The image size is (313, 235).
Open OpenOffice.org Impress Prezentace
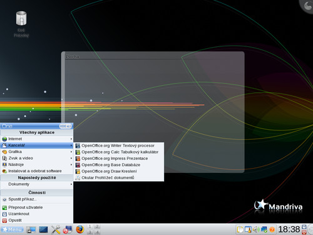click(x=118, y=159)
